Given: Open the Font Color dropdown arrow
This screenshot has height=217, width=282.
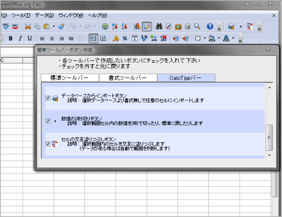Looking at the screenshot, I should 233,38.
